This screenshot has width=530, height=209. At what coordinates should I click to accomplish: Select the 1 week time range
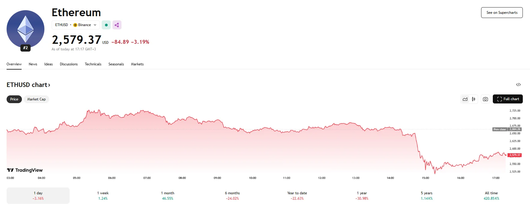(103, 196)
